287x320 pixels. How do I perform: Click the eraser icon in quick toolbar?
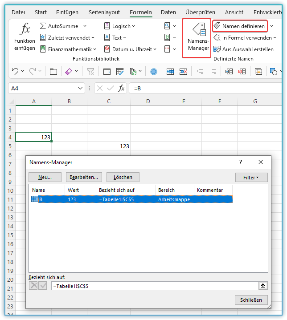(68, 71)
